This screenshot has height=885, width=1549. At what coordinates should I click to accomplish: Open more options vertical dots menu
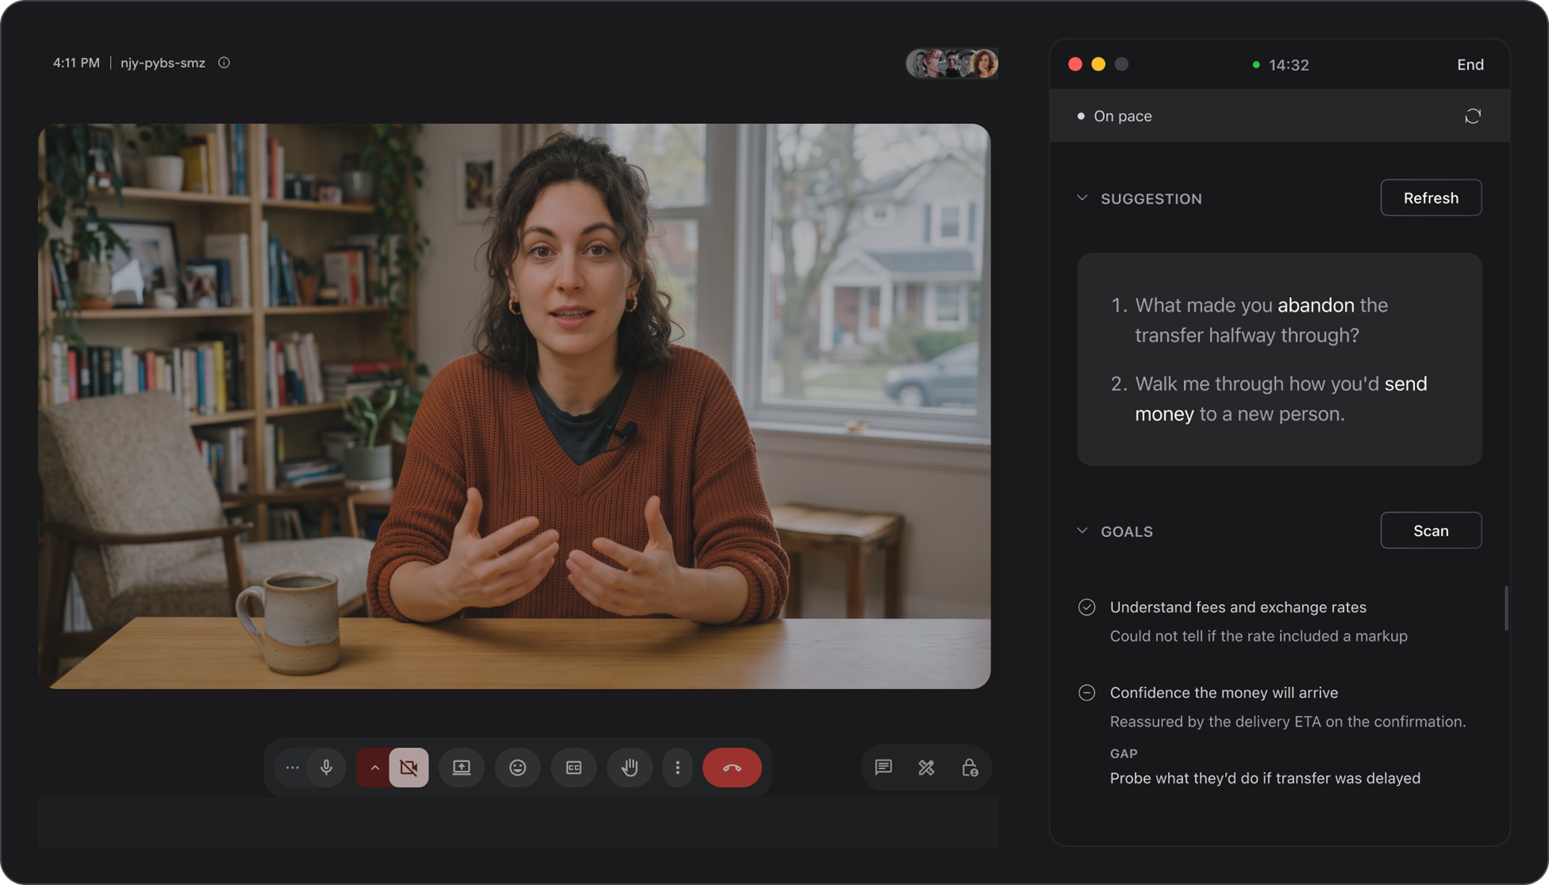[678, 768]
